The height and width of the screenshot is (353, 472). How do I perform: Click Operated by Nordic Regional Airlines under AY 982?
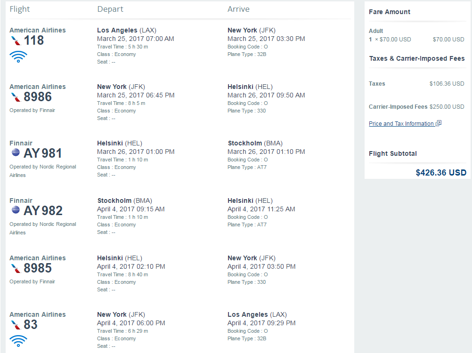[x=43, y=228]
